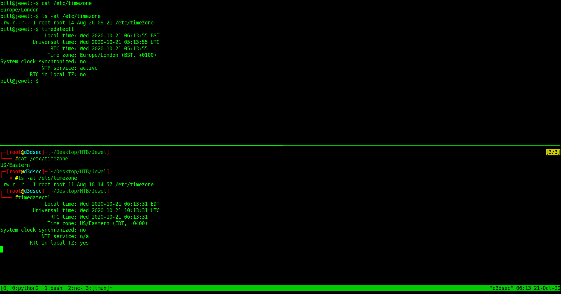Click 'System clock synchronized: no' in bottom pane
This screenshot has height=294, width=561.
(43, 230)
